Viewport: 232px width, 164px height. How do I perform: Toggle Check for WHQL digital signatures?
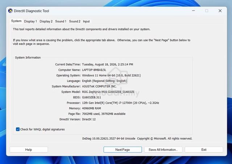[40, 129]
